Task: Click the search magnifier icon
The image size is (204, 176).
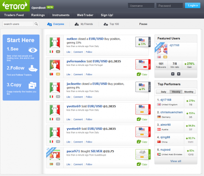Action: click(x=36, y=24)
